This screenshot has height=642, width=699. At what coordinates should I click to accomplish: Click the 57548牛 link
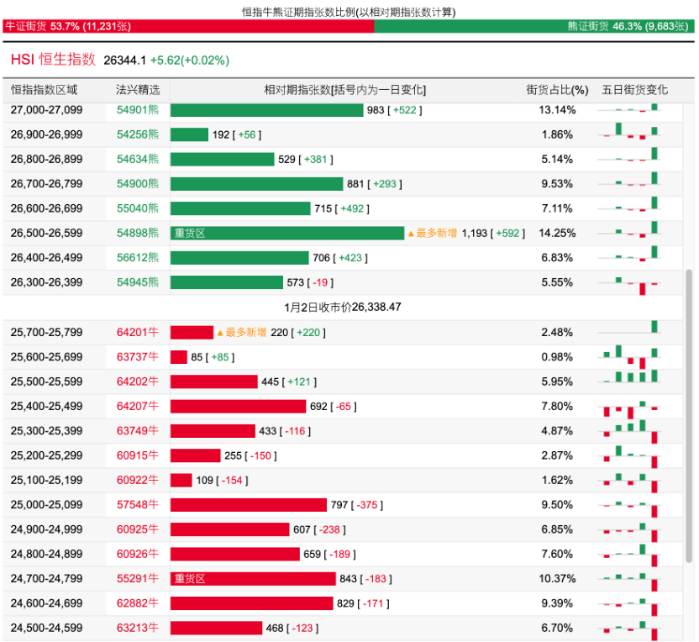[138, 505]
